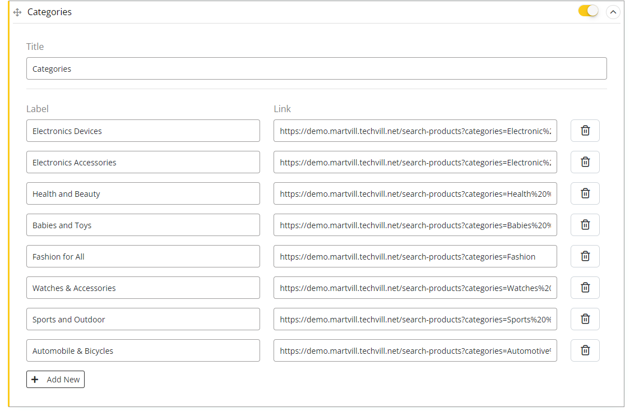Image resolution: width=639 pixels, height=411 pixels.
Task: Delete the Electronics Accessories row
Action: 585,162
